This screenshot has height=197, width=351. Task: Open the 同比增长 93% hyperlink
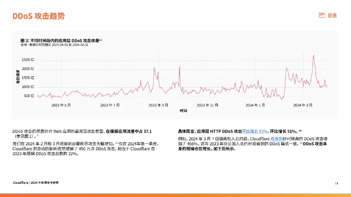coord(255,131)
